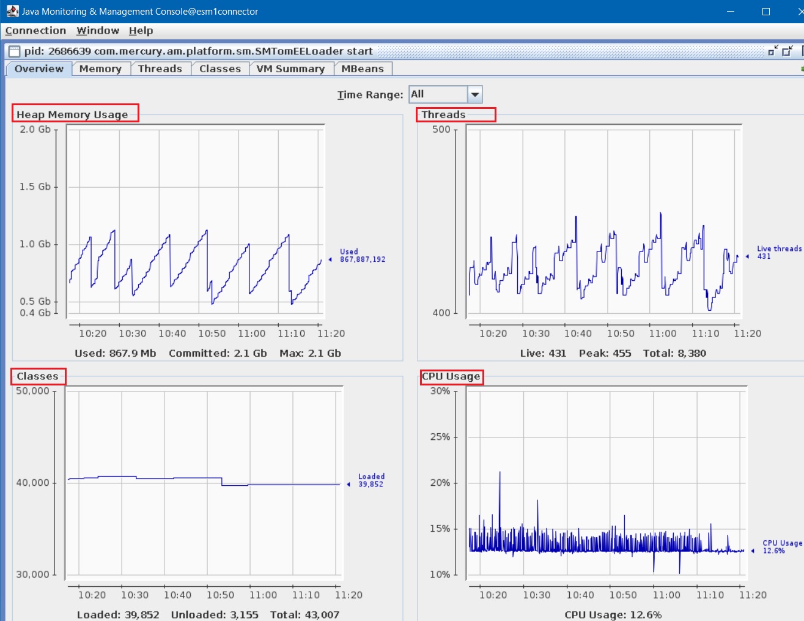Open the Connection menu
The width and height of the screenshot is (804, 621).
pyautogui.click(x=35, y=31)
